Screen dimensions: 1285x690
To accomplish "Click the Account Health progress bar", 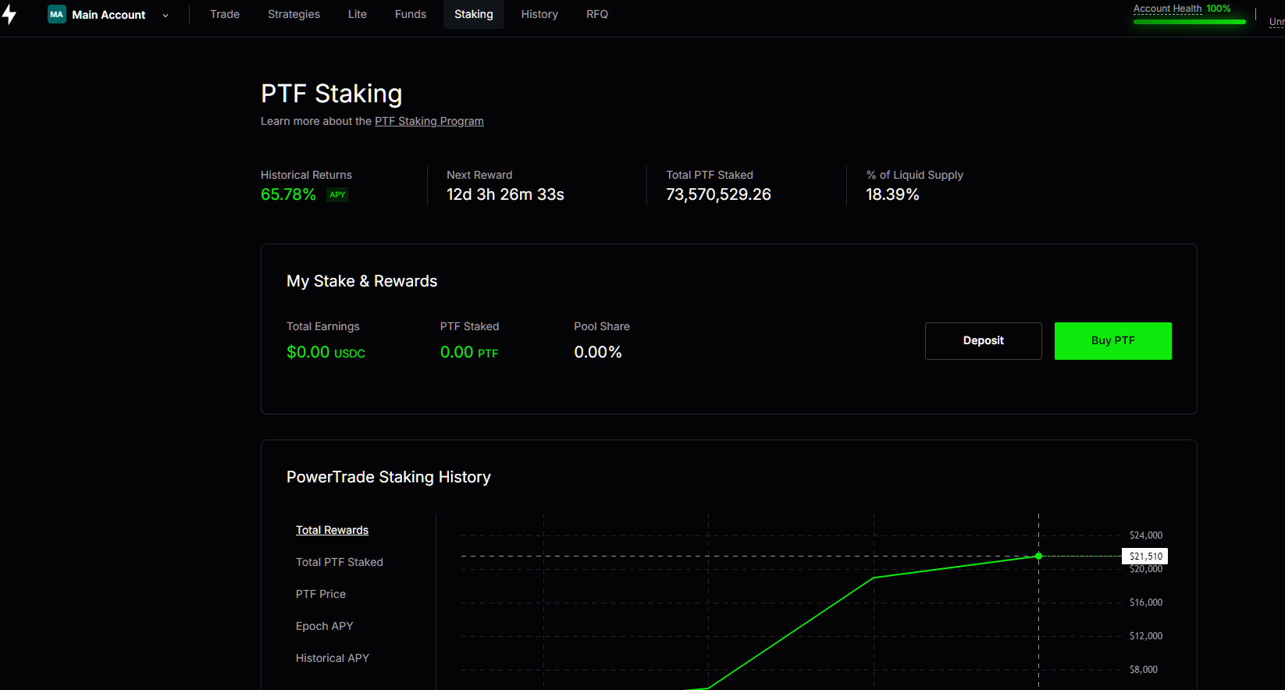I will (x=1189, y=22).
